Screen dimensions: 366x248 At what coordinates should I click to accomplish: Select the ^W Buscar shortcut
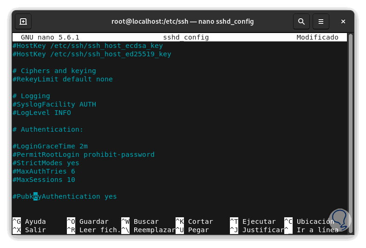click(x=140, y=221)
